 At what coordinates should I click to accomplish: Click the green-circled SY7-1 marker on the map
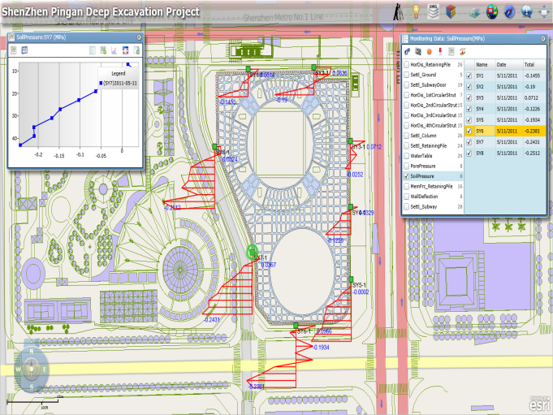253,252
